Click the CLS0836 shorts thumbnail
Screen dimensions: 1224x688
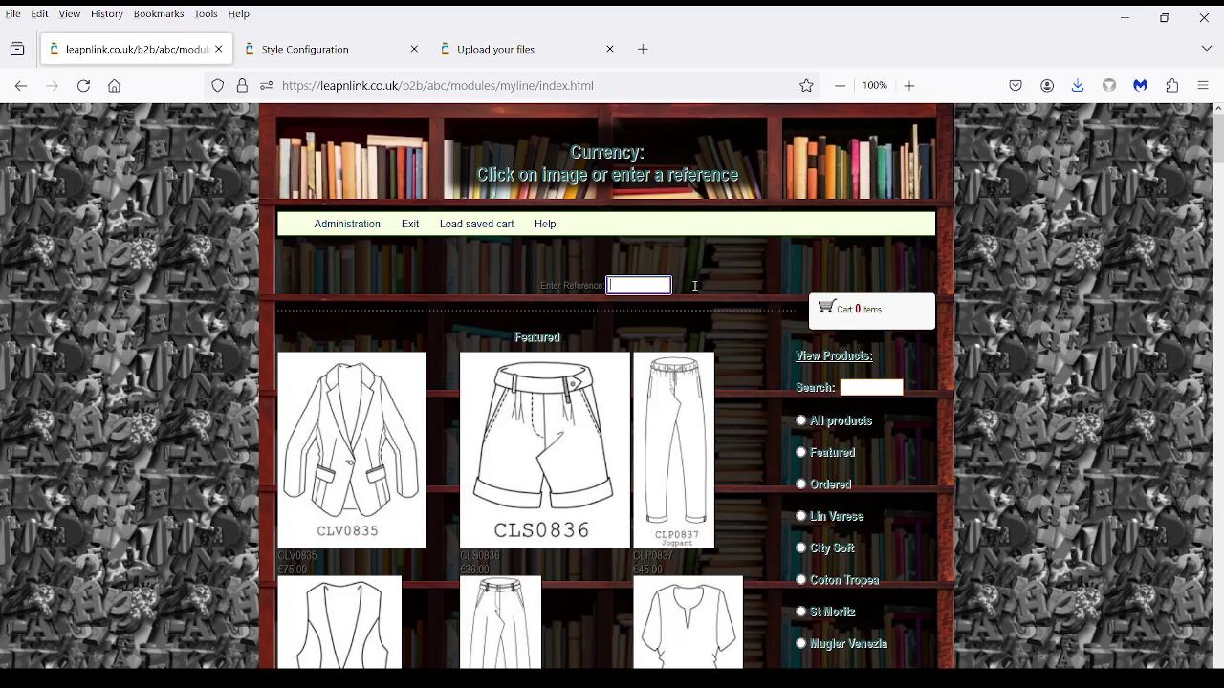tap(544, 449)
